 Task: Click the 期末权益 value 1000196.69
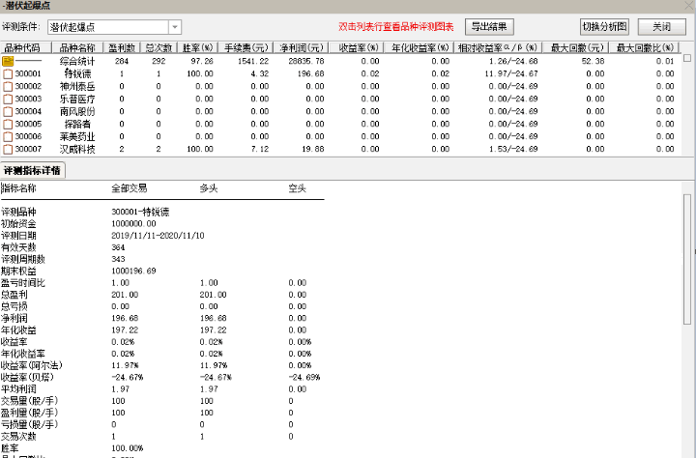click(133, 271)
